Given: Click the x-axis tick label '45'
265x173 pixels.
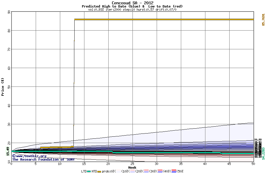Looking at the screenshot, I should (x=229, y=164).
